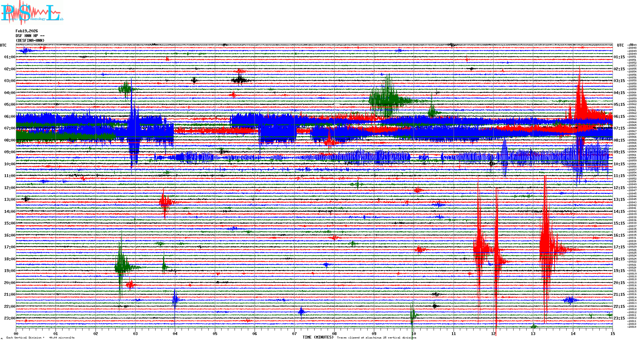The image size is (638, 342).
Task: Click the vertical division microvolts note
Action: [40, 338]
